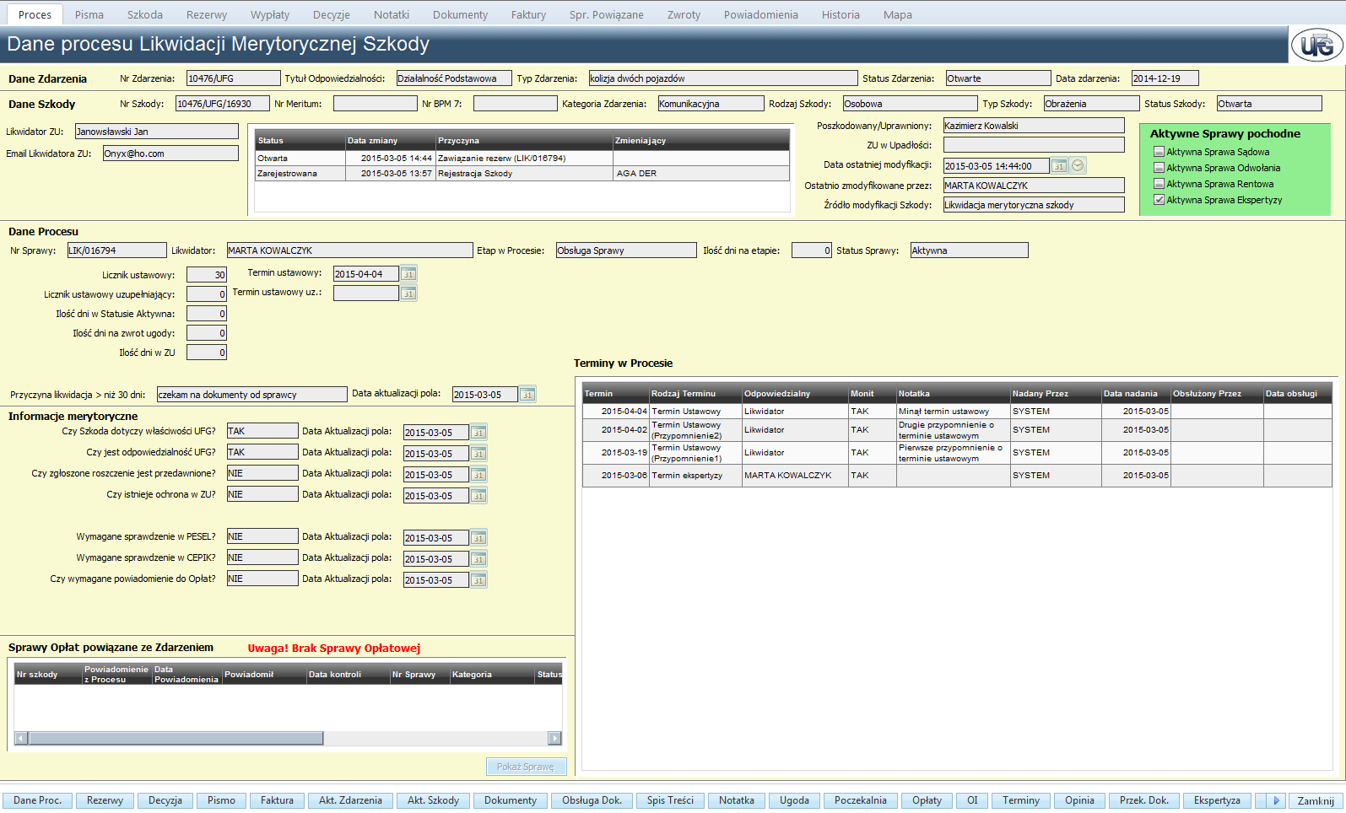Click left arrow of horizontal scrollbar

pos(22,738)
